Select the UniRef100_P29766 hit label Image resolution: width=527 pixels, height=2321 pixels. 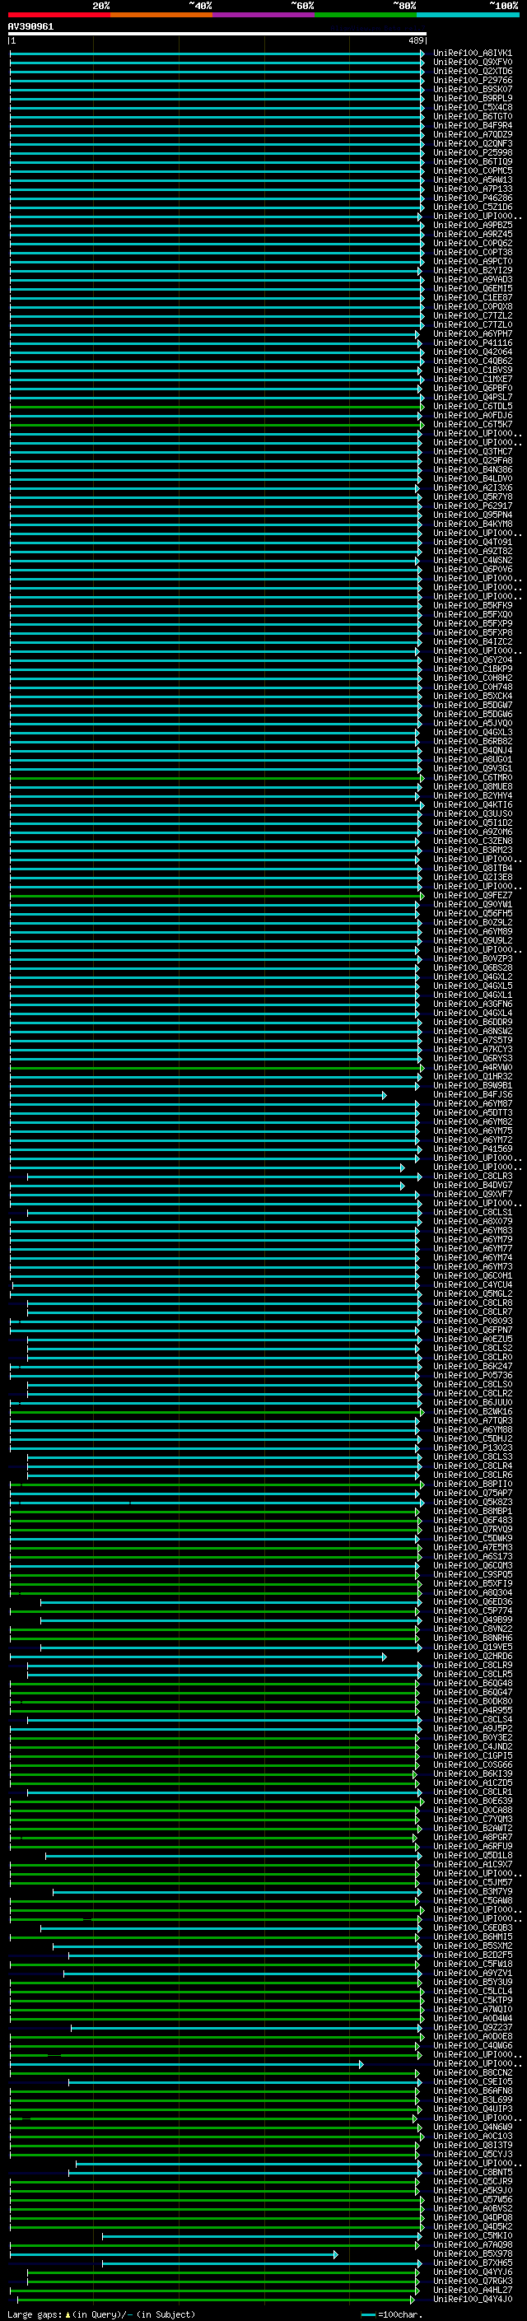tap(473, 80)
